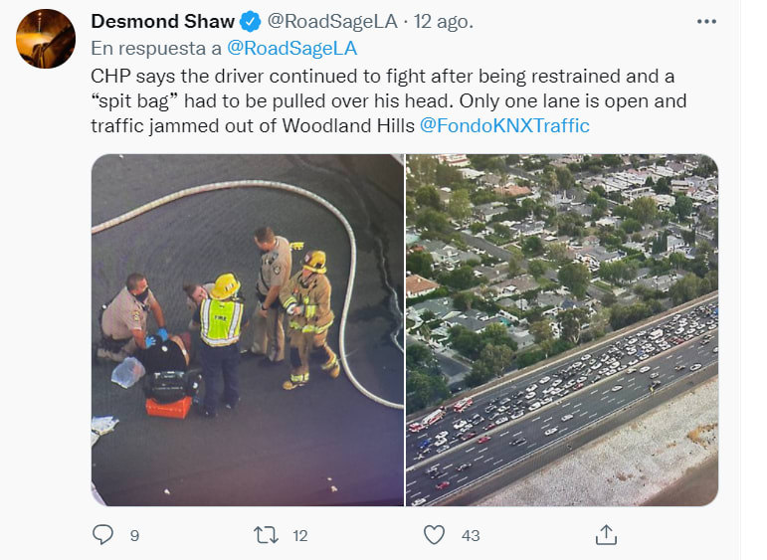Viewport: 767px width, 560px height.
Task: View the photo of officers and firefighters
Action: (x=248, y=330)
